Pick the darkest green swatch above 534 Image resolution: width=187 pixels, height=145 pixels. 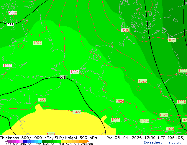click(x=44, y=141)
